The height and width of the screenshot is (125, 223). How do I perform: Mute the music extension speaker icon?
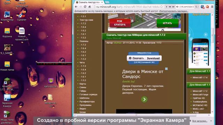[x=177, y=7]
